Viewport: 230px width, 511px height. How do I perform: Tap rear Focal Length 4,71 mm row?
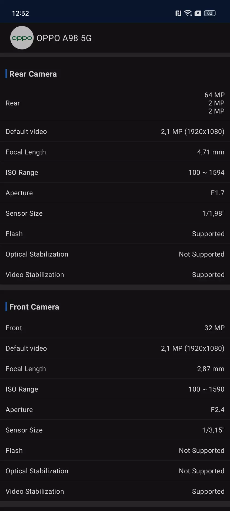tap(115, 152)
